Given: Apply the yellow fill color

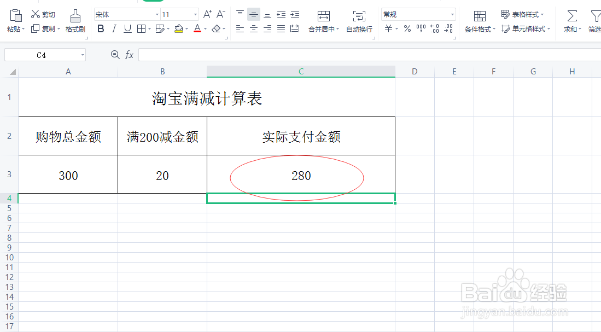Looking at the screenshot, I should [x=179, y=29].
